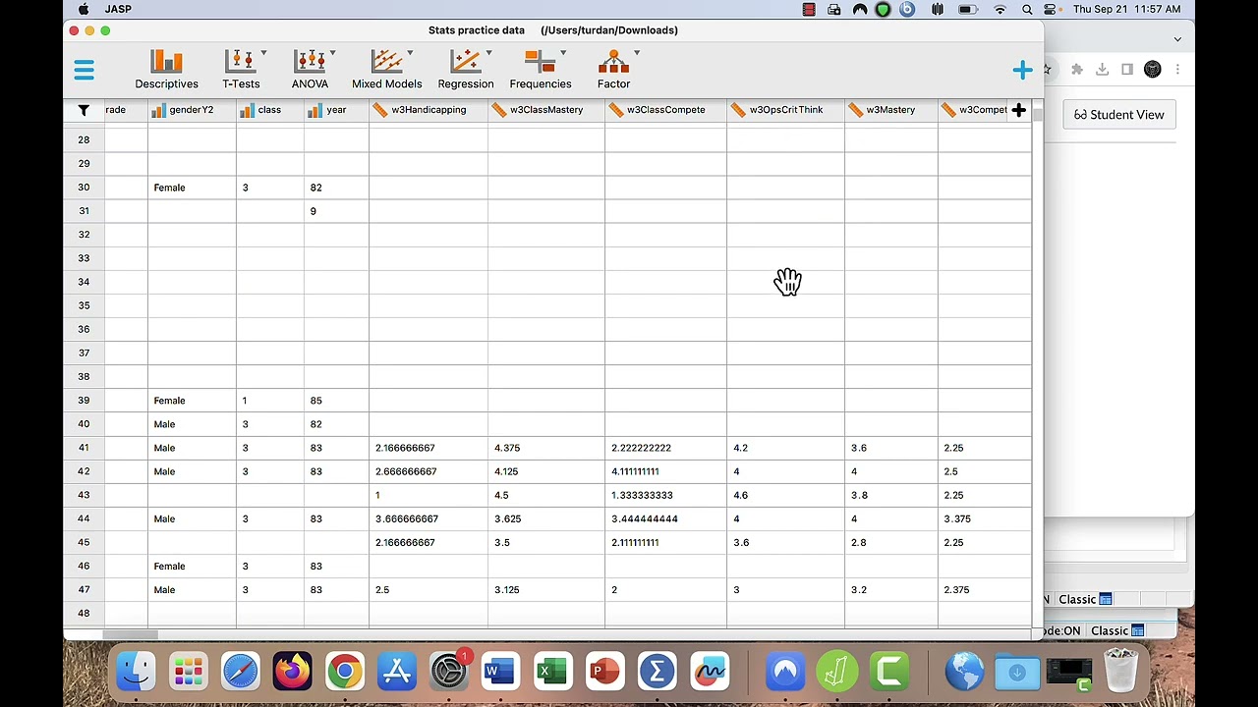
Task: Open the Regression analysis menu
Action: (x=466, y=70)
